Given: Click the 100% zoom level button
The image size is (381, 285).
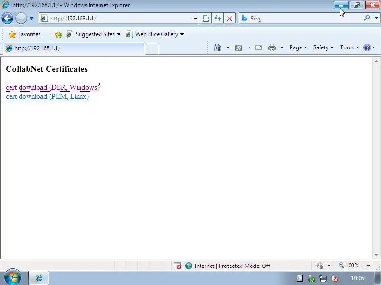Looking at the screenshot, I should pyautogui.click(x=349, y=266).
